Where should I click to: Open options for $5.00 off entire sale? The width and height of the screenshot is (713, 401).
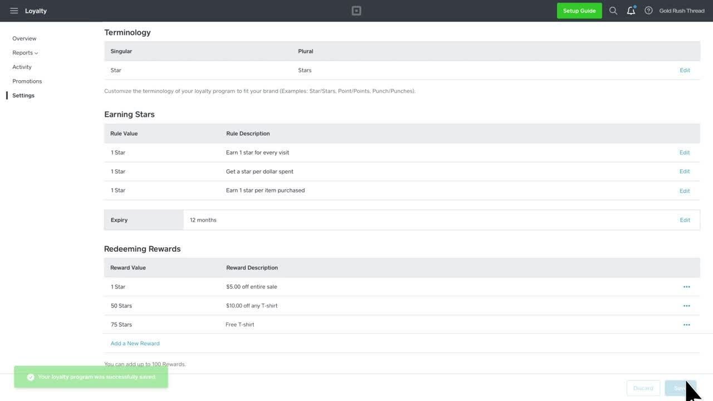coord(686,287)
